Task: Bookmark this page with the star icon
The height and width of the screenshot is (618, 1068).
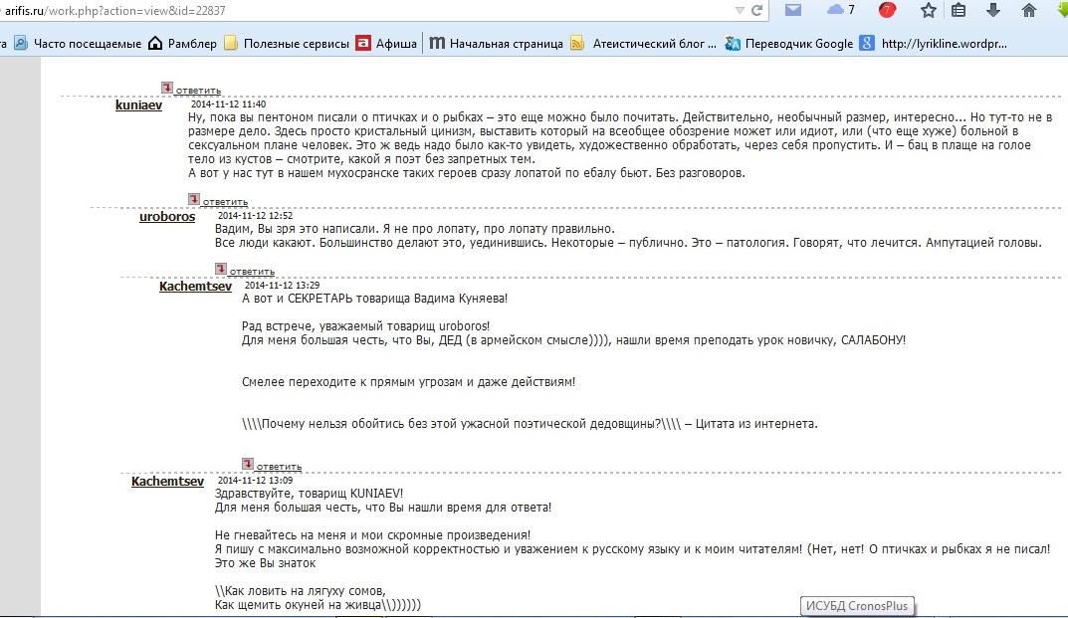Action: coord(928,10)
